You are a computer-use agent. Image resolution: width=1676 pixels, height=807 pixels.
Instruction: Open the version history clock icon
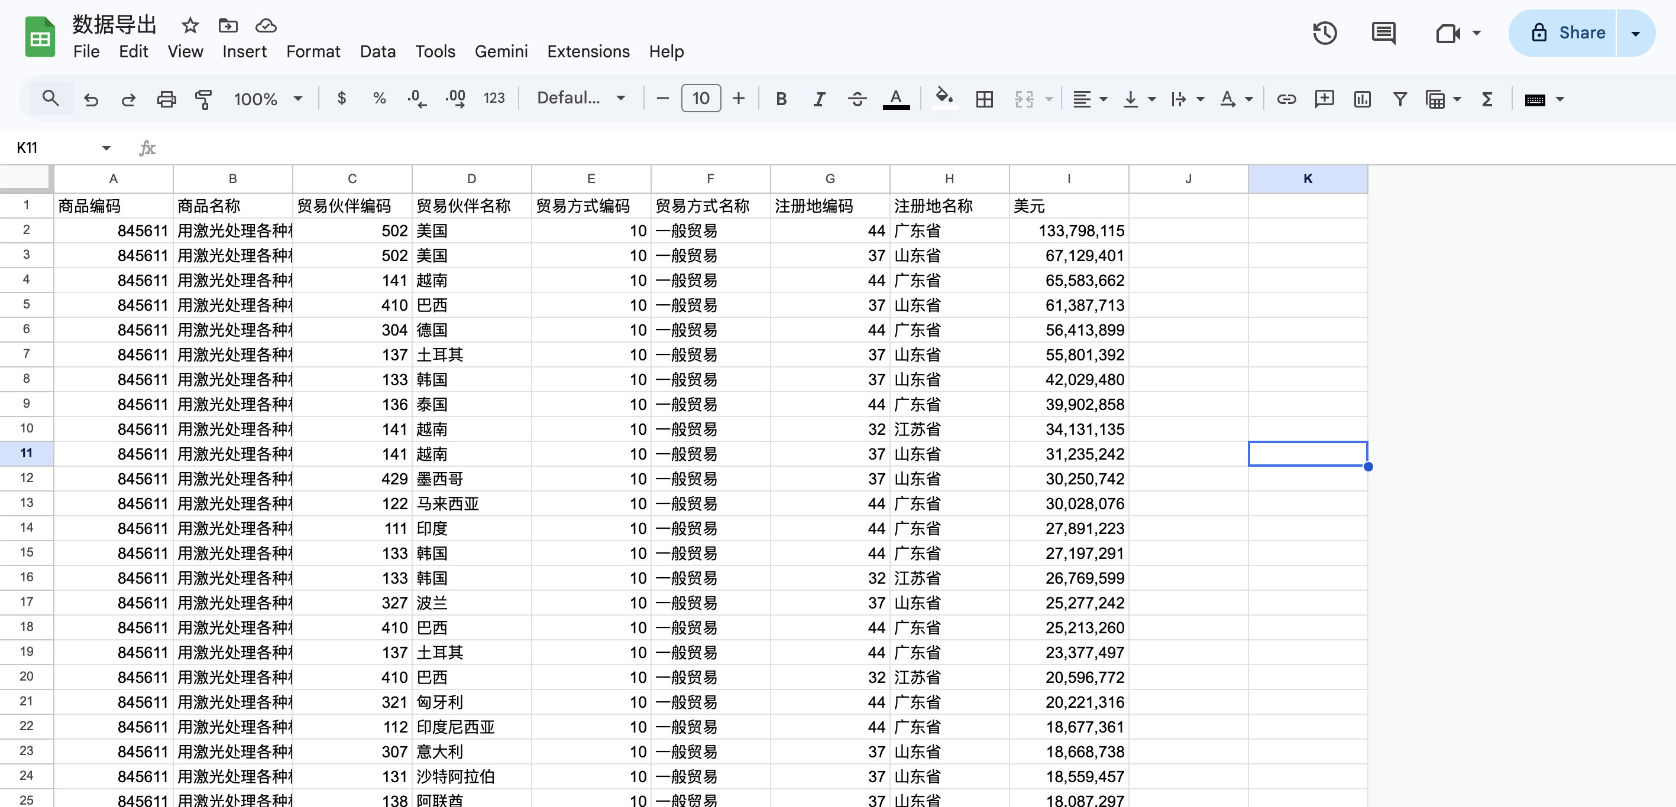1324,33
